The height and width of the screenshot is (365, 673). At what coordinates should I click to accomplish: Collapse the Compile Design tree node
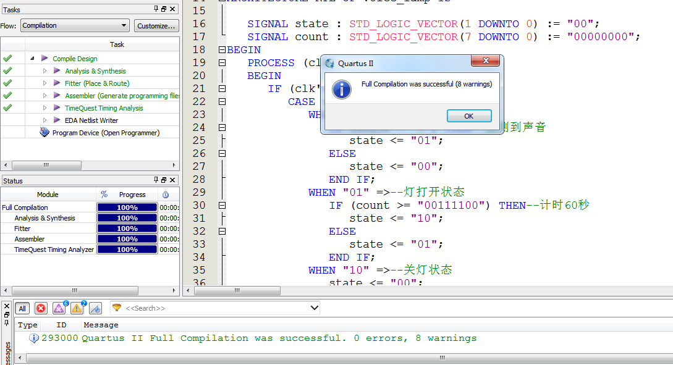32,59
